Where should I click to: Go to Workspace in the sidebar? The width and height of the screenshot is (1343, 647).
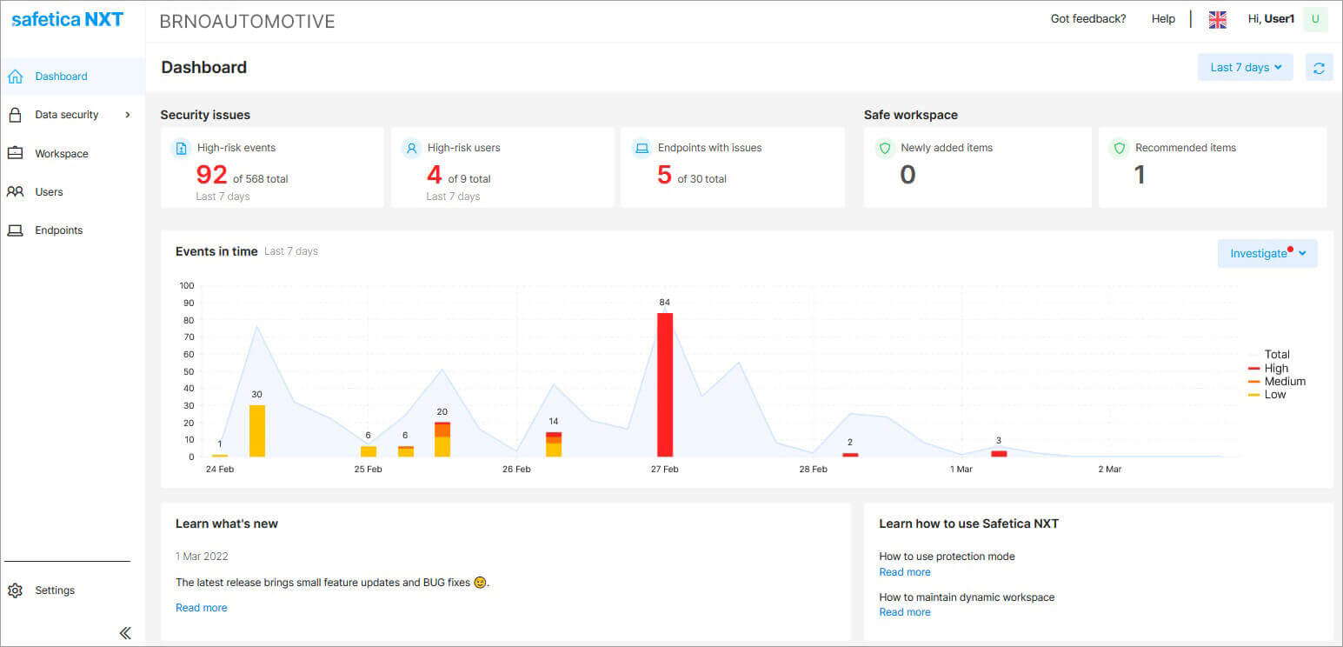[x=61, y=154]
